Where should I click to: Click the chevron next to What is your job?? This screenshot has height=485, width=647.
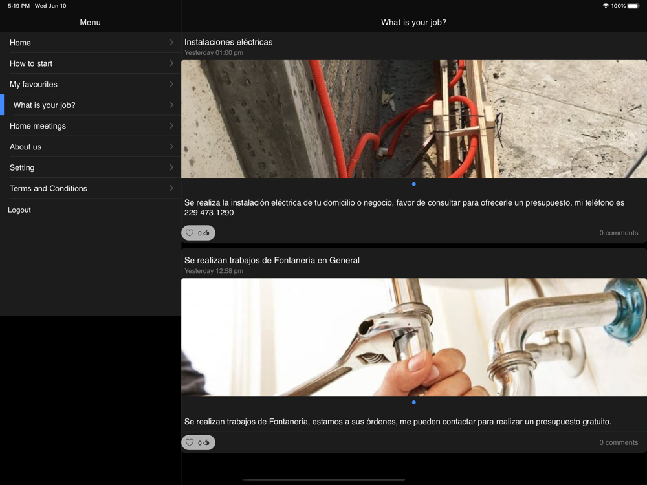click(x=171, y=105)
